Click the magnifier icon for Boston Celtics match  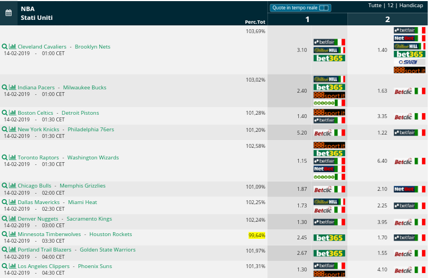point(4,113)
